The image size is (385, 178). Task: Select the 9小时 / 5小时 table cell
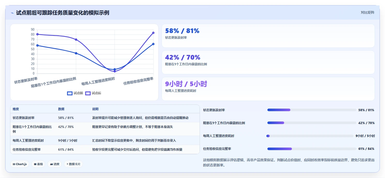click(68, 141)
